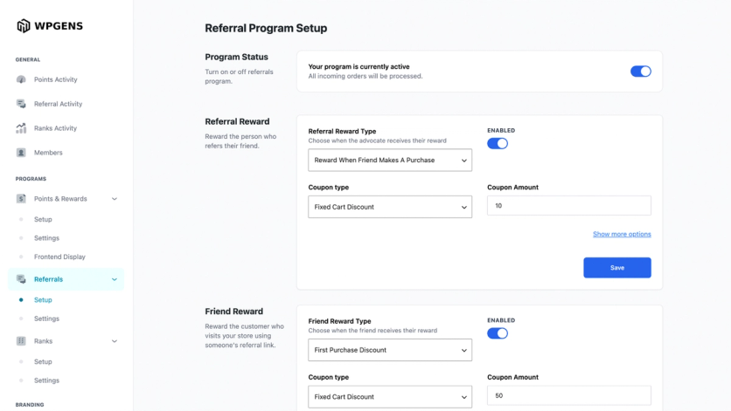Click the Save button
Viewport: 731px width, 411px height.
point(617,268)
